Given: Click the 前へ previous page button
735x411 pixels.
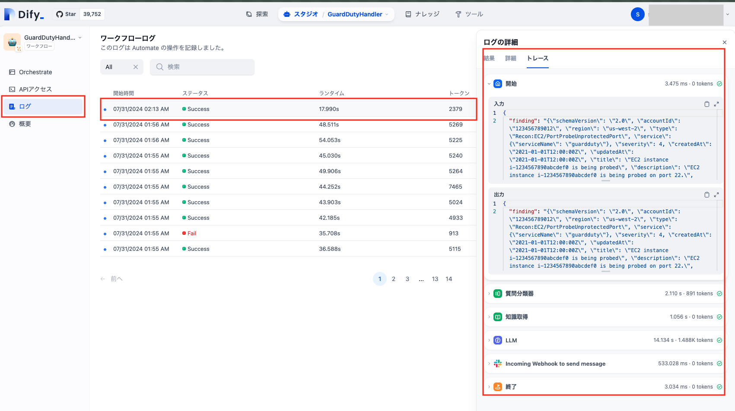Looking at the screenshot, I should pyautogui.click(x=111, y=279).
